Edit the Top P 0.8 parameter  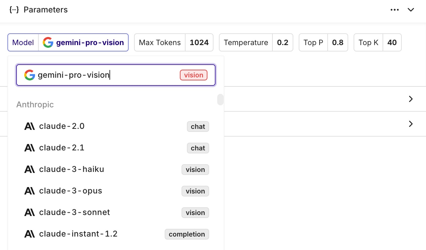(323, 42)
